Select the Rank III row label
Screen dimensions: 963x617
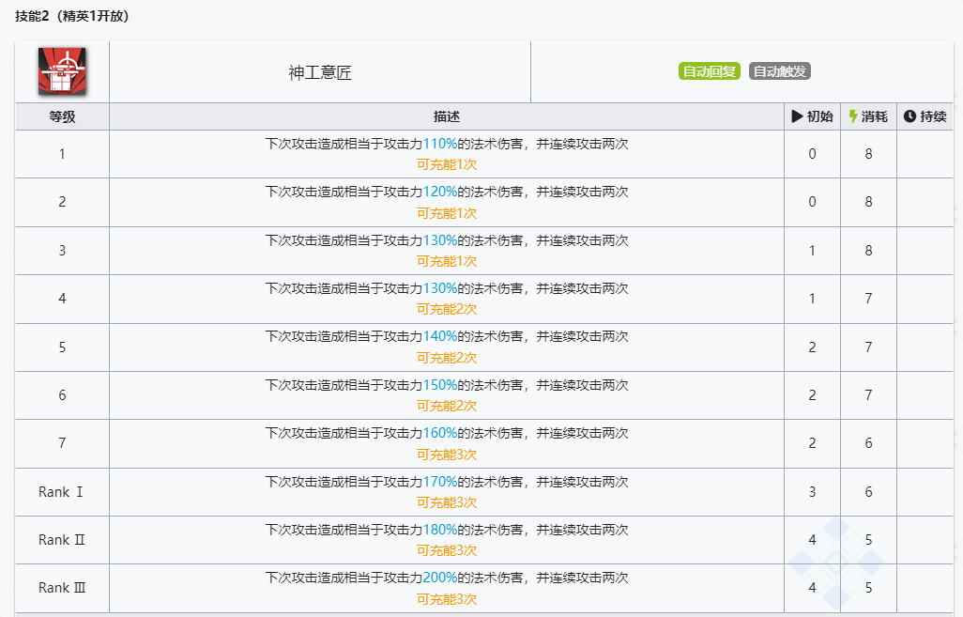pos(62,588)
